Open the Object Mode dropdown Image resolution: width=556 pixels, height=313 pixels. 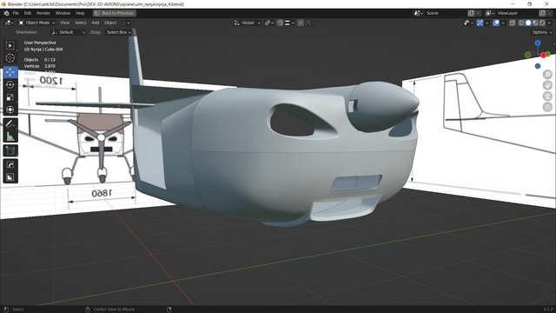tap(36, 23)
